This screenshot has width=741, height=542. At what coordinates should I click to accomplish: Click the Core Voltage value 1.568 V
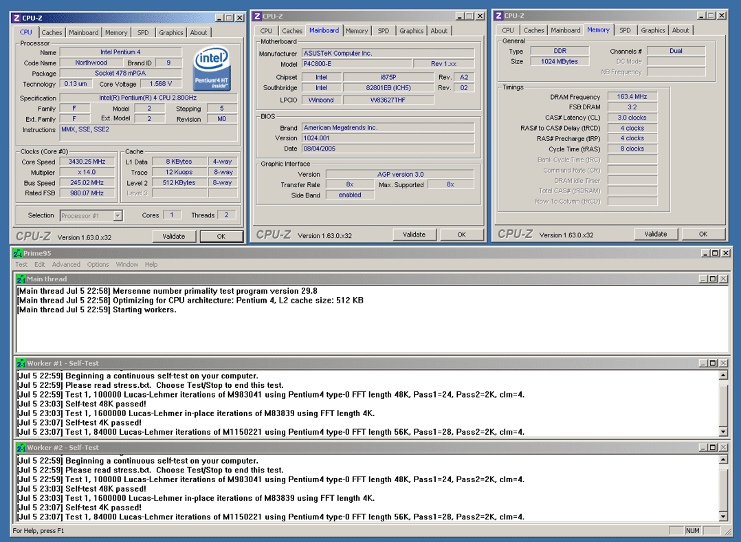click(x=161, y=84)
